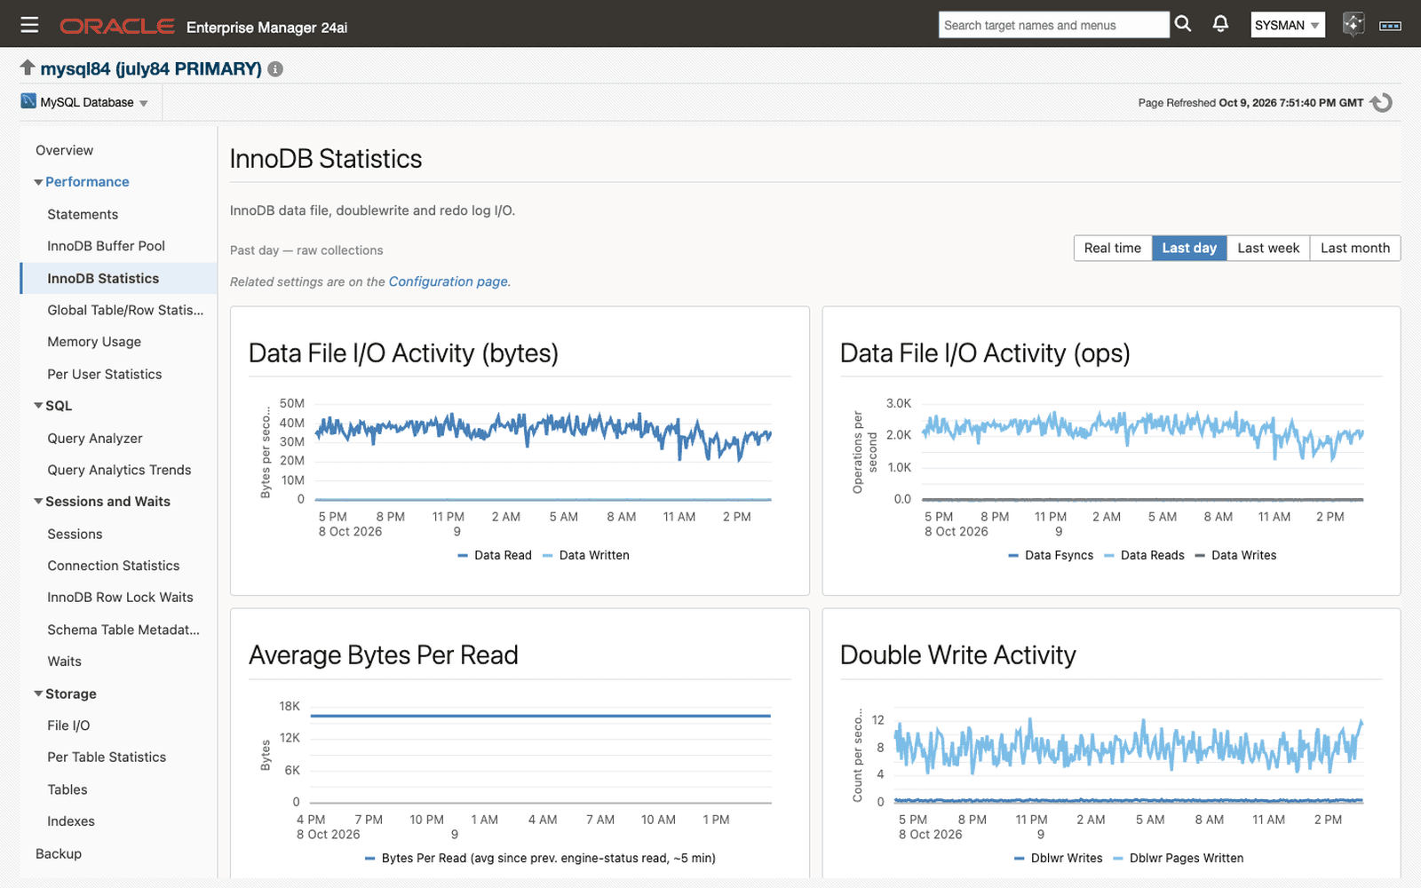Switch time range to Last week
The image size is (1421, 888).
(x=1268, y=248)
